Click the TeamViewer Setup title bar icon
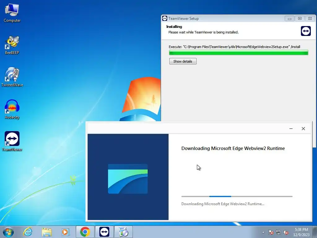The image size is (317, 238). coord(165,18)
